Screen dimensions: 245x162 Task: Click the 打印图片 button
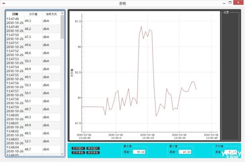[78, 148]
